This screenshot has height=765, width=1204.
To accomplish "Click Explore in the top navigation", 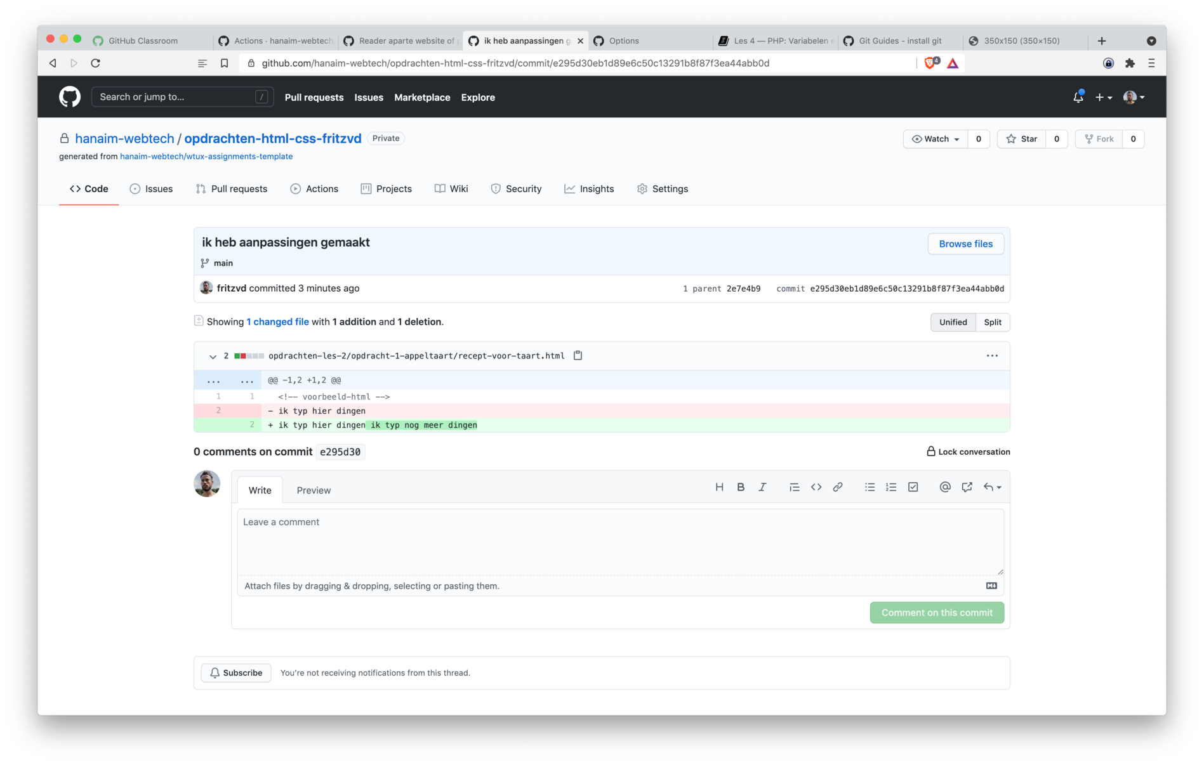I will point(478,97).
